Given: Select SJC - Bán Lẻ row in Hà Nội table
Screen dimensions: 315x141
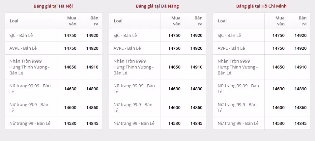Looking at the screenshot, I should [53, 35].
